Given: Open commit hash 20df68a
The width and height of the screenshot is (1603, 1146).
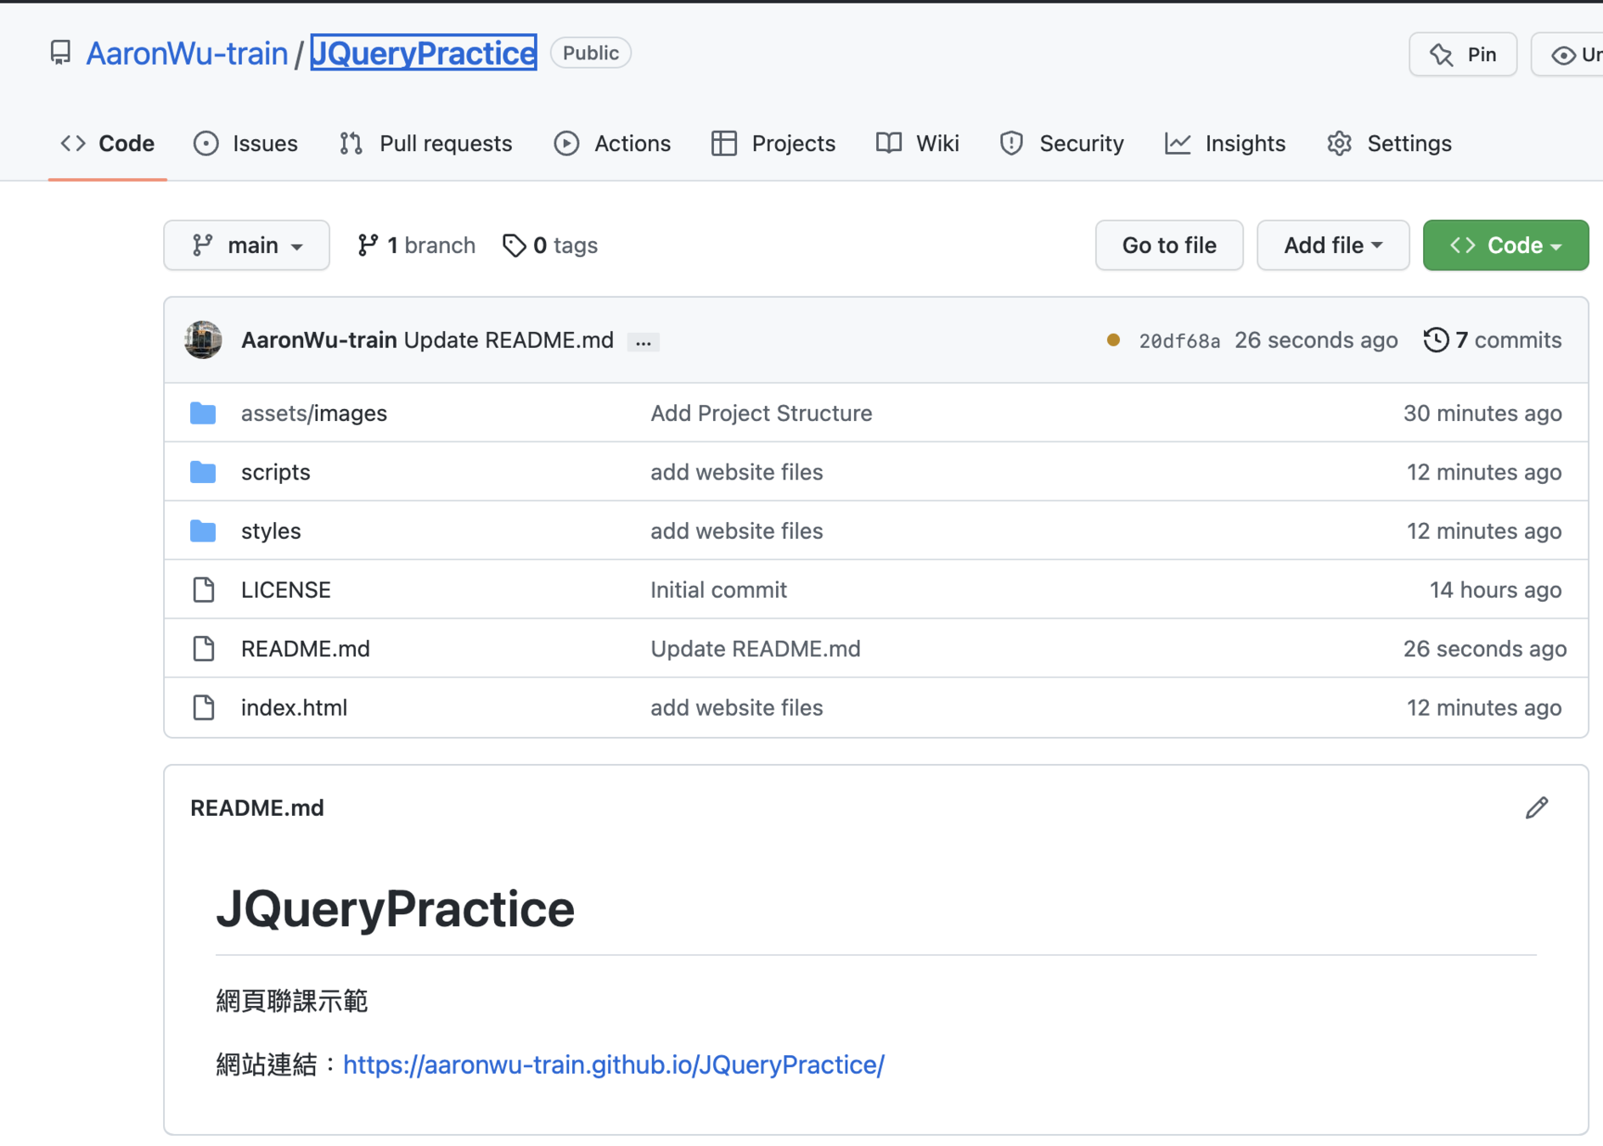Looking at the screenshot, I should (1179, 340).
